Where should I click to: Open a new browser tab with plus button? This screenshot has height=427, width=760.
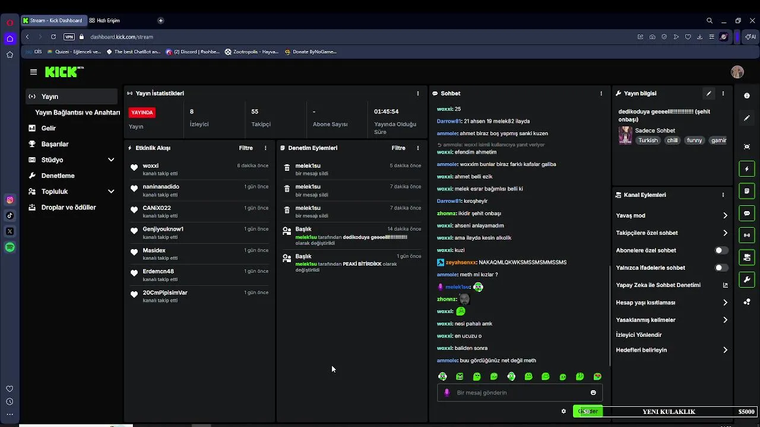pos(160,20)
